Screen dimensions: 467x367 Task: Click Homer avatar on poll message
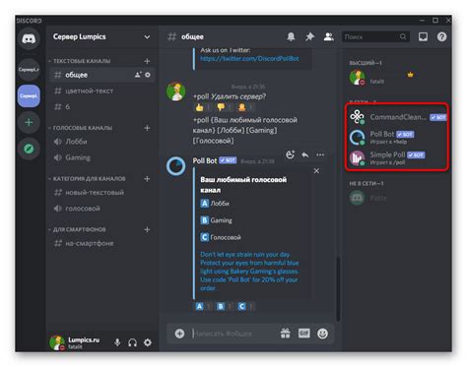click(176, 92)
